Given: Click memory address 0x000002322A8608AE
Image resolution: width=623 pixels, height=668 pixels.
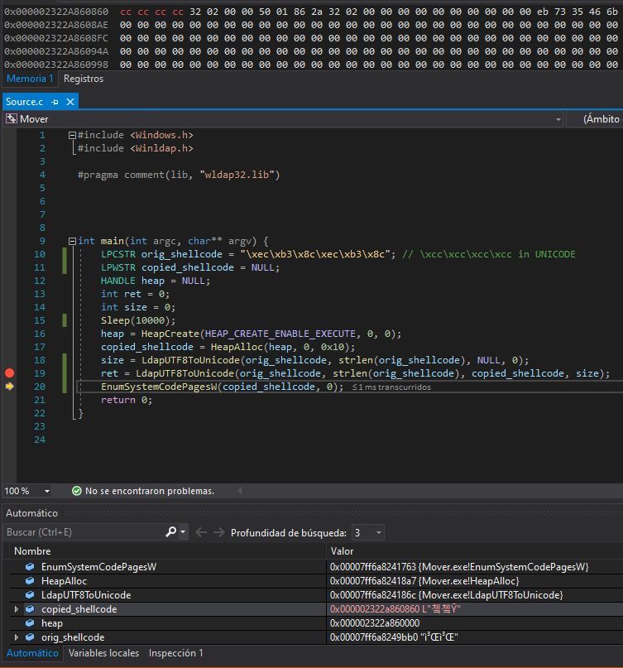Looking at the screenshot, I should [x=56, y=25].
